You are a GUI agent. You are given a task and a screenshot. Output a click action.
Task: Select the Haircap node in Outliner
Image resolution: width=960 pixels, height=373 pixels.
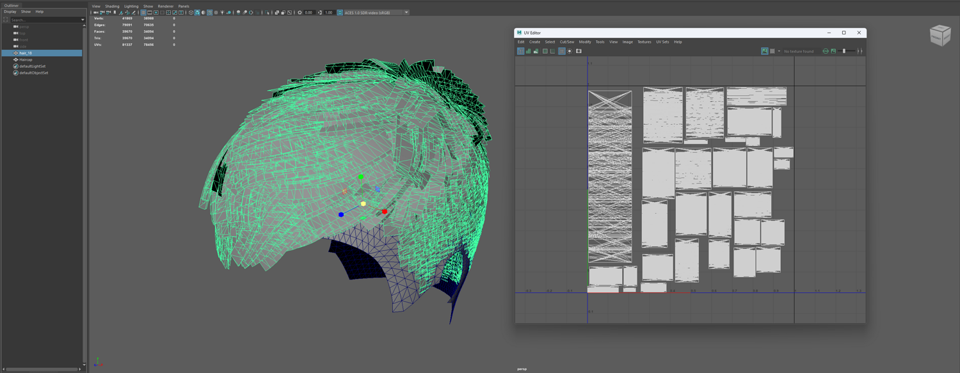point(26,60)
